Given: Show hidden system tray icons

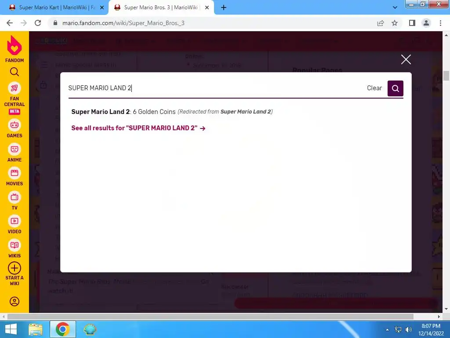Looking at the screenshot, I should tap(387, 330).
